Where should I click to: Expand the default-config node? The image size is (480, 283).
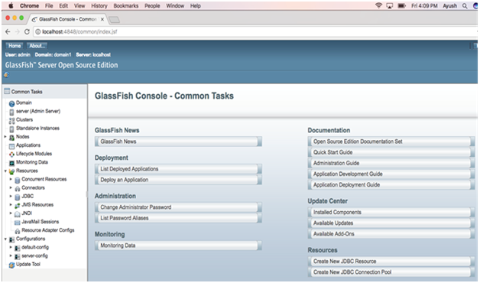pyautogui.click(x=11, y=247)
